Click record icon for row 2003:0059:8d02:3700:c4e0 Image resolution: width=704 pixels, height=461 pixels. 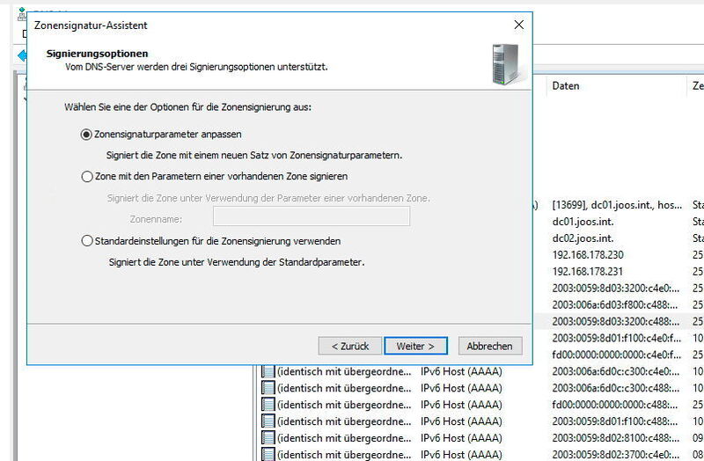(x=268, y=454)
